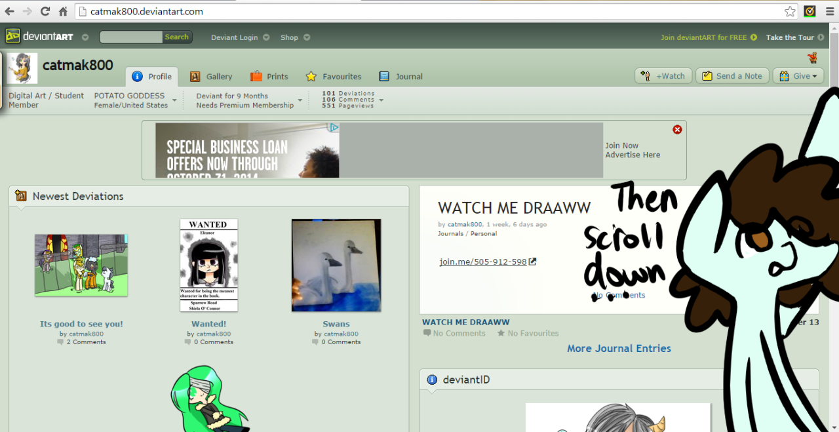Viewport: 839px width, 432px height.
Task: Click the Journals category link
Action: tap(450, 233)
